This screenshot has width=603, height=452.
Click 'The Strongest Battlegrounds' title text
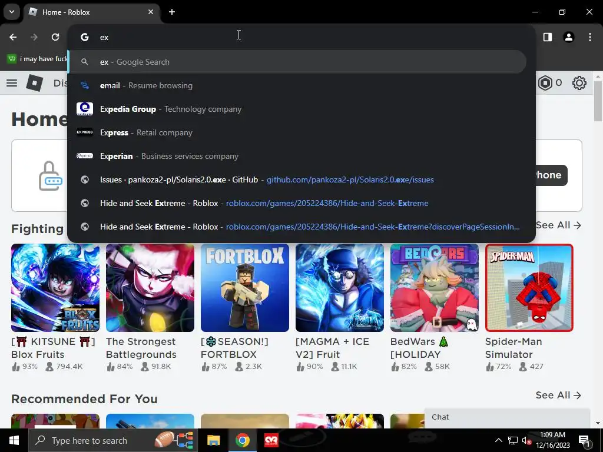point(141,348)
